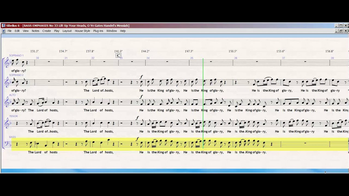
Task: Select the forte marking above the Tenor staff
Action: pyautogui.click(x=137, y=118)
